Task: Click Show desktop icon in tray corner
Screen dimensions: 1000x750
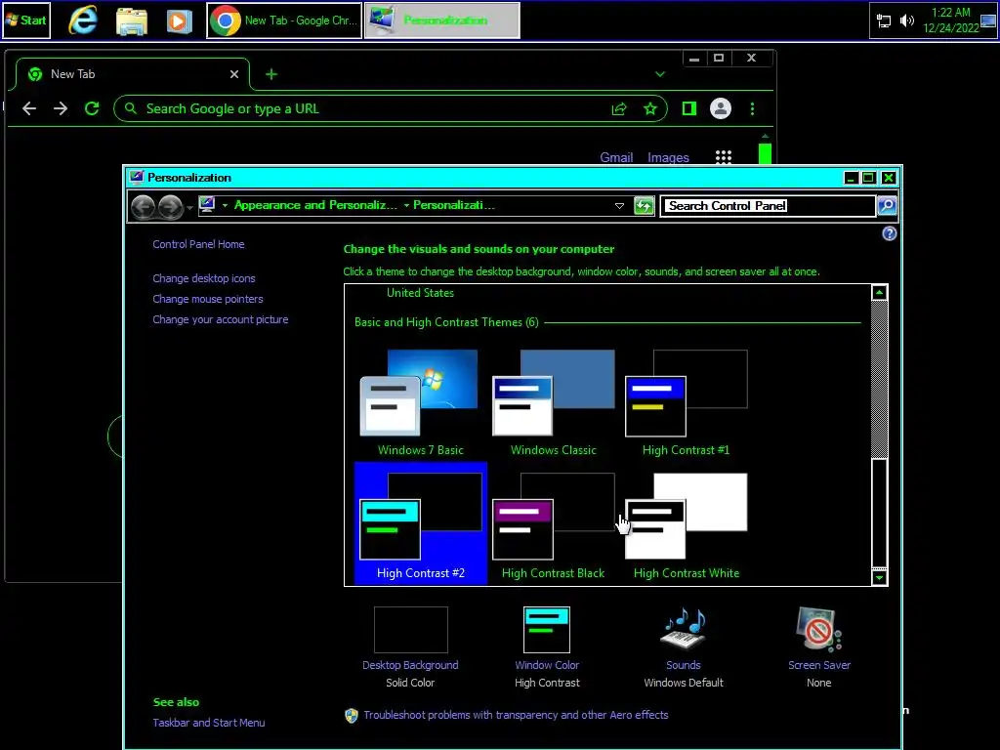Action: coord(988,21)
